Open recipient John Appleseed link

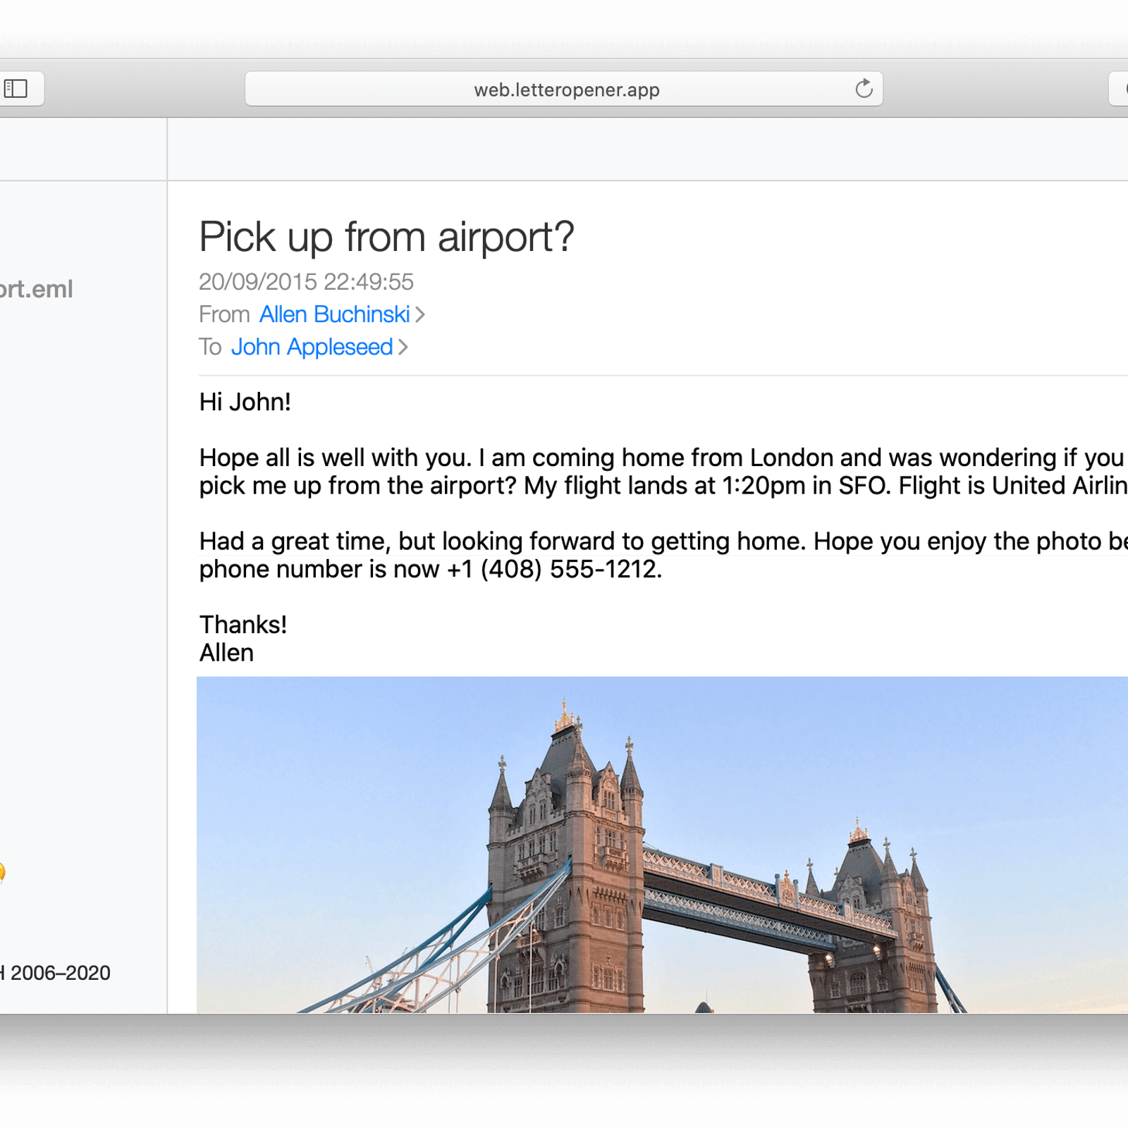point(312,347)
